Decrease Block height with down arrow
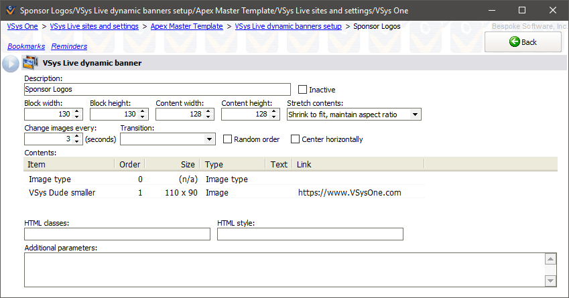The width and height of the screenshot is (569, 298). pyautogui.click(x=143, y=118)
